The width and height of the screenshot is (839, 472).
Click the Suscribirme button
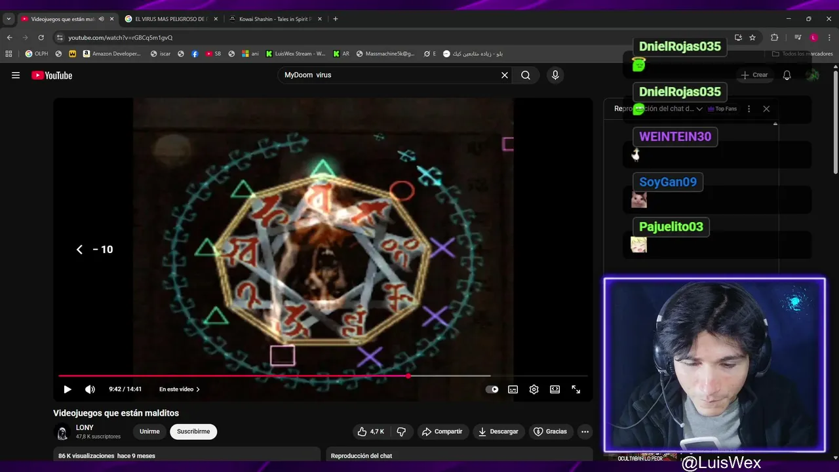click(x=193, y=431)
